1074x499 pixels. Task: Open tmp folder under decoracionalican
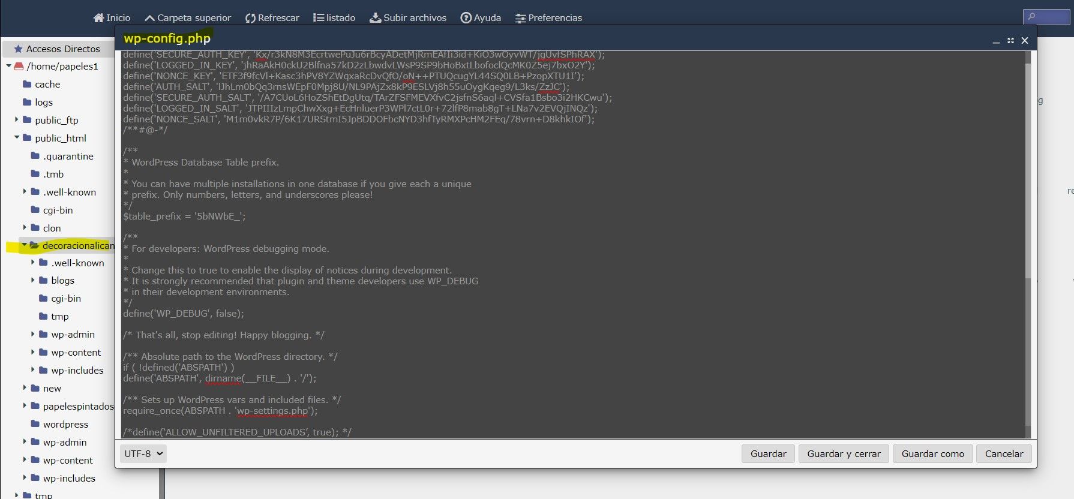[x=54, y=316]
